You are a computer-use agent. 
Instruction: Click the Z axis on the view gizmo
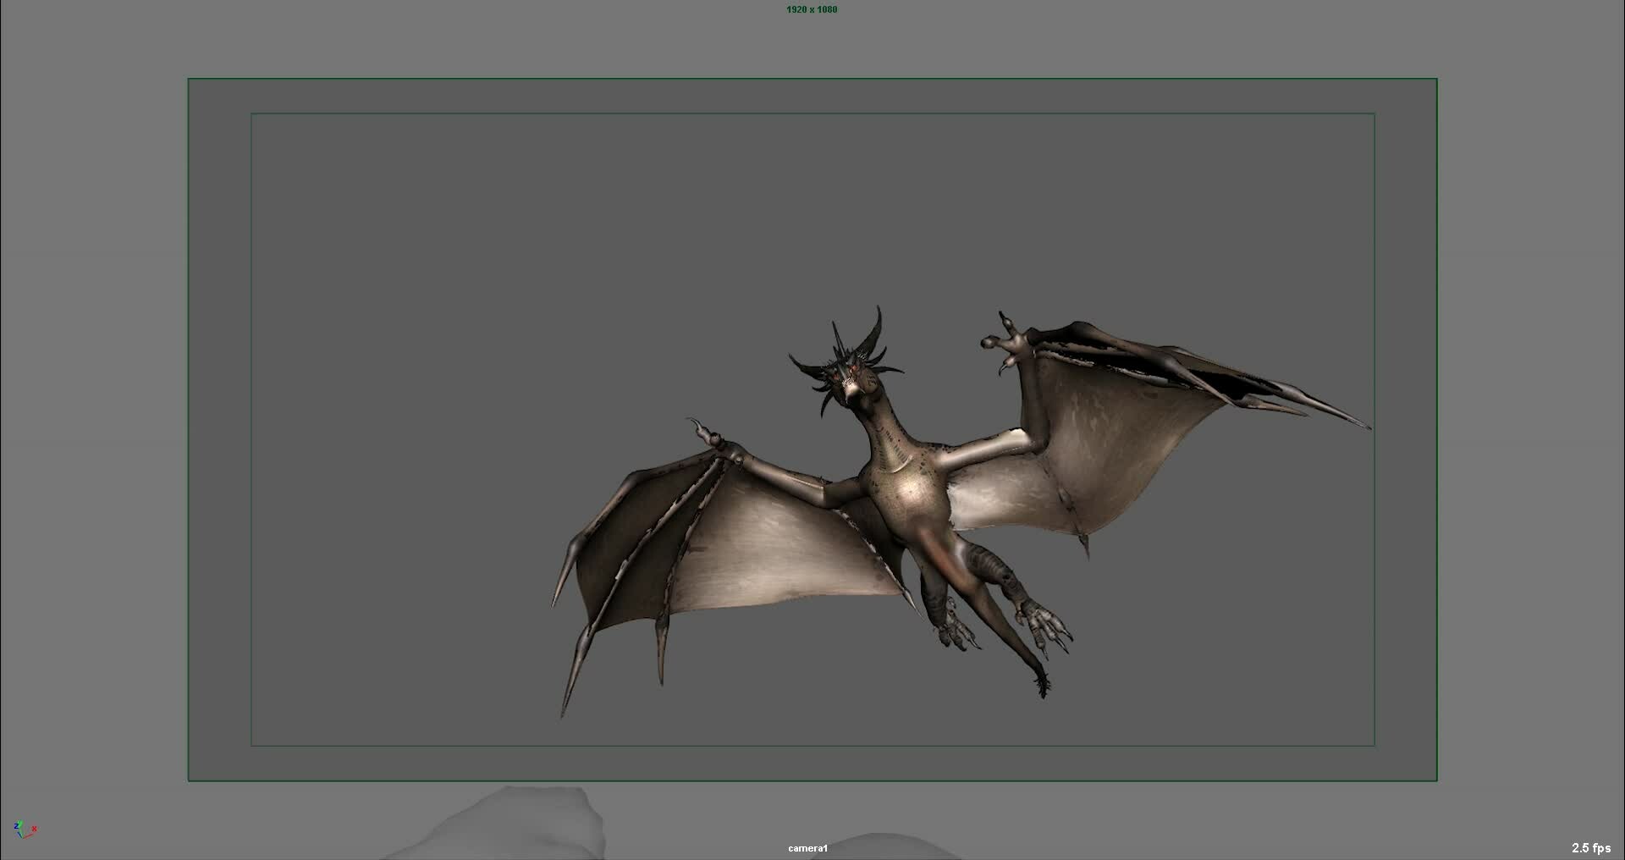pos(16,826)
